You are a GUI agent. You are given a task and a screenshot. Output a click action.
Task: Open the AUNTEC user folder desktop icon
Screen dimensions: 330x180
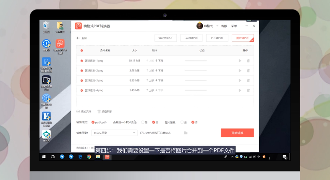pos(60,27)
